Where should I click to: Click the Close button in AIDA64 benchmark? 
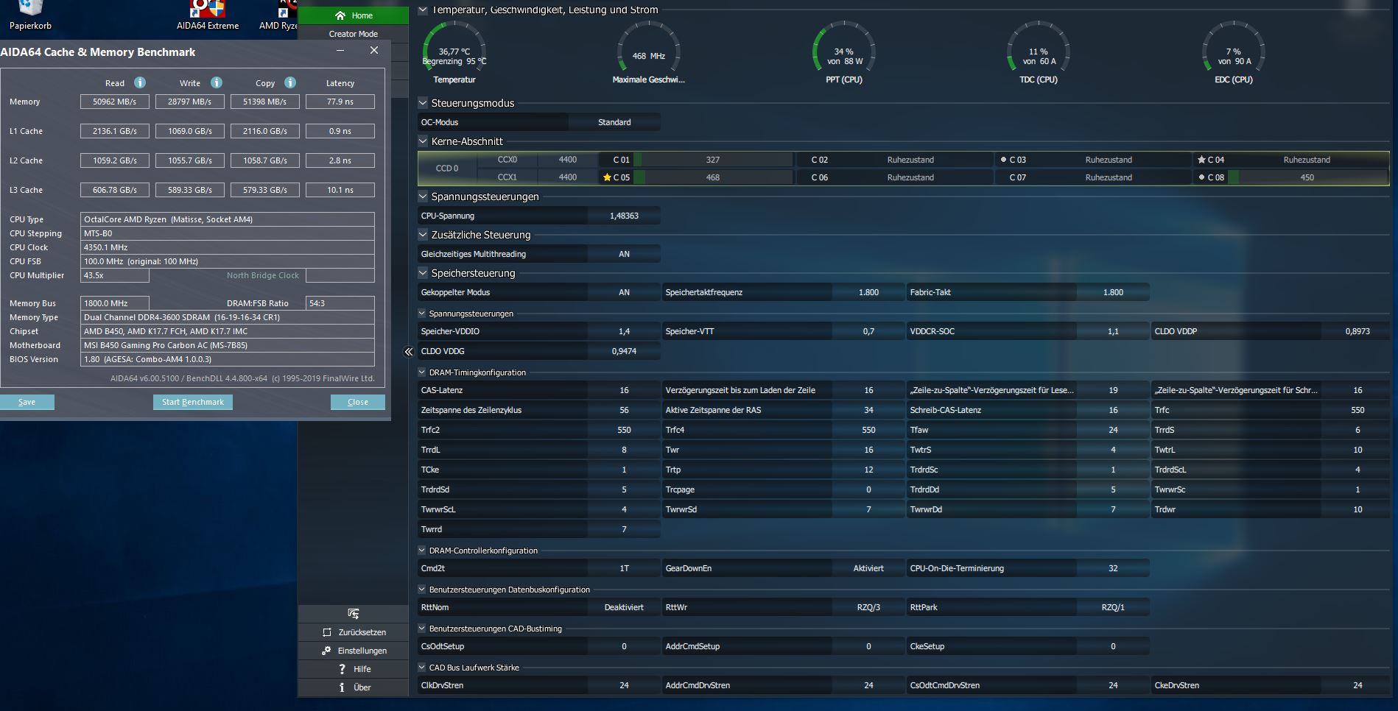pyautogui.click(x=358, y=402)
